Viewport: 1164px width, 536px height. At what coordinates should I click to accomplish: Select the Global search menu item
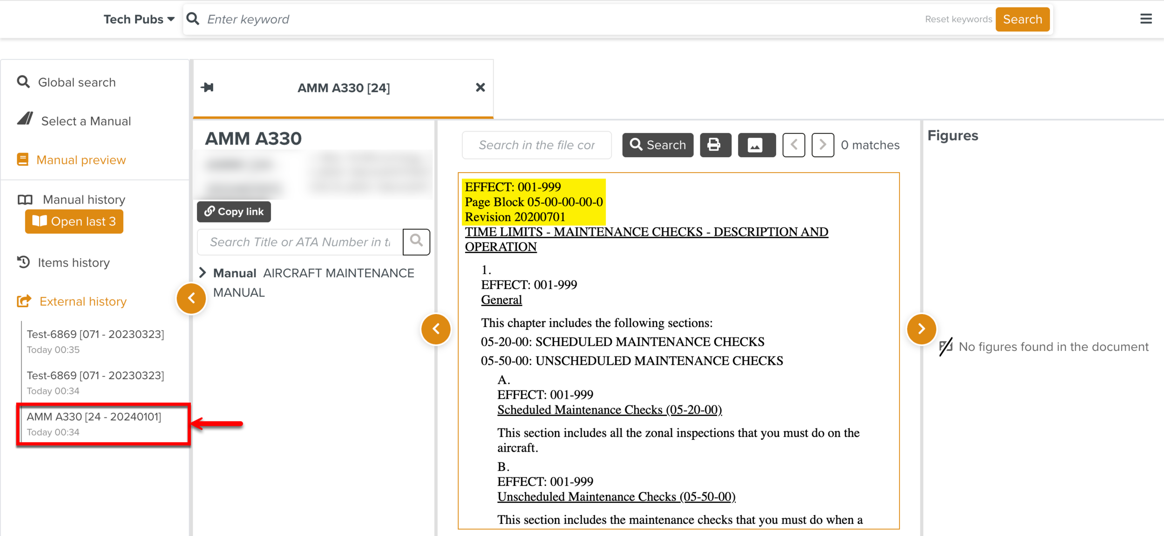[x=76, y=82]
